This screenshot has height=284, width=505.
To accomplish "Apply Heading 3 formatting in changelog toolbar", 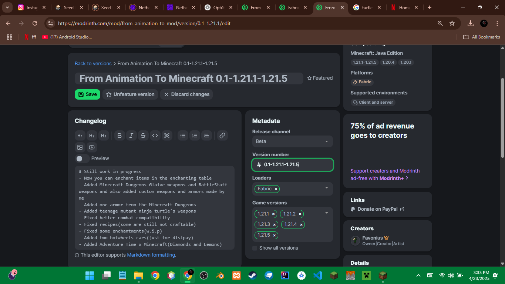I will click(x=104, y=136).
